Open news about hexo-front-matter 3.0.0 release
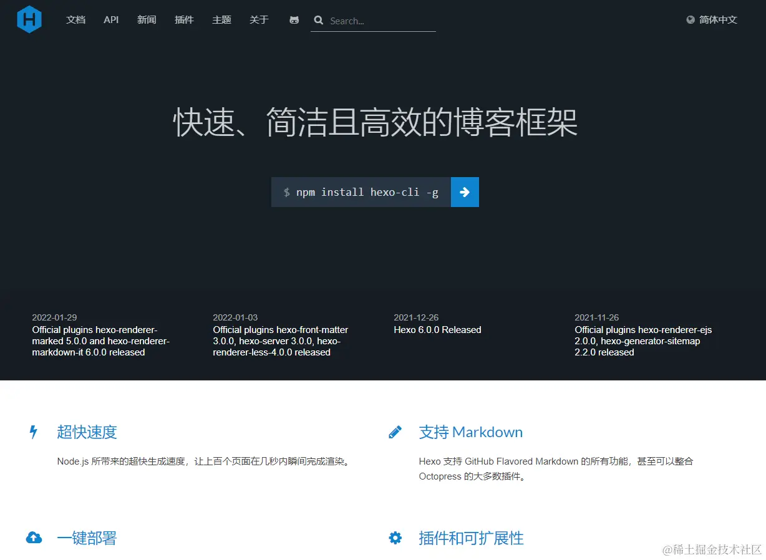The height and width of the screenshot is (560, 766). point(281,341)
